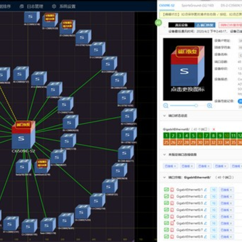Switch to the SportsGround (32/160) tab

tap(198, 5)
